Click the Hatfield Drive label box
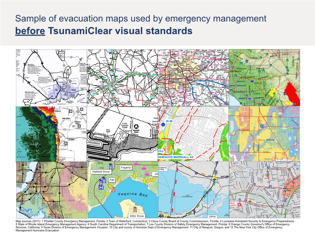The image size is (315, 236). tap(101, 172)
